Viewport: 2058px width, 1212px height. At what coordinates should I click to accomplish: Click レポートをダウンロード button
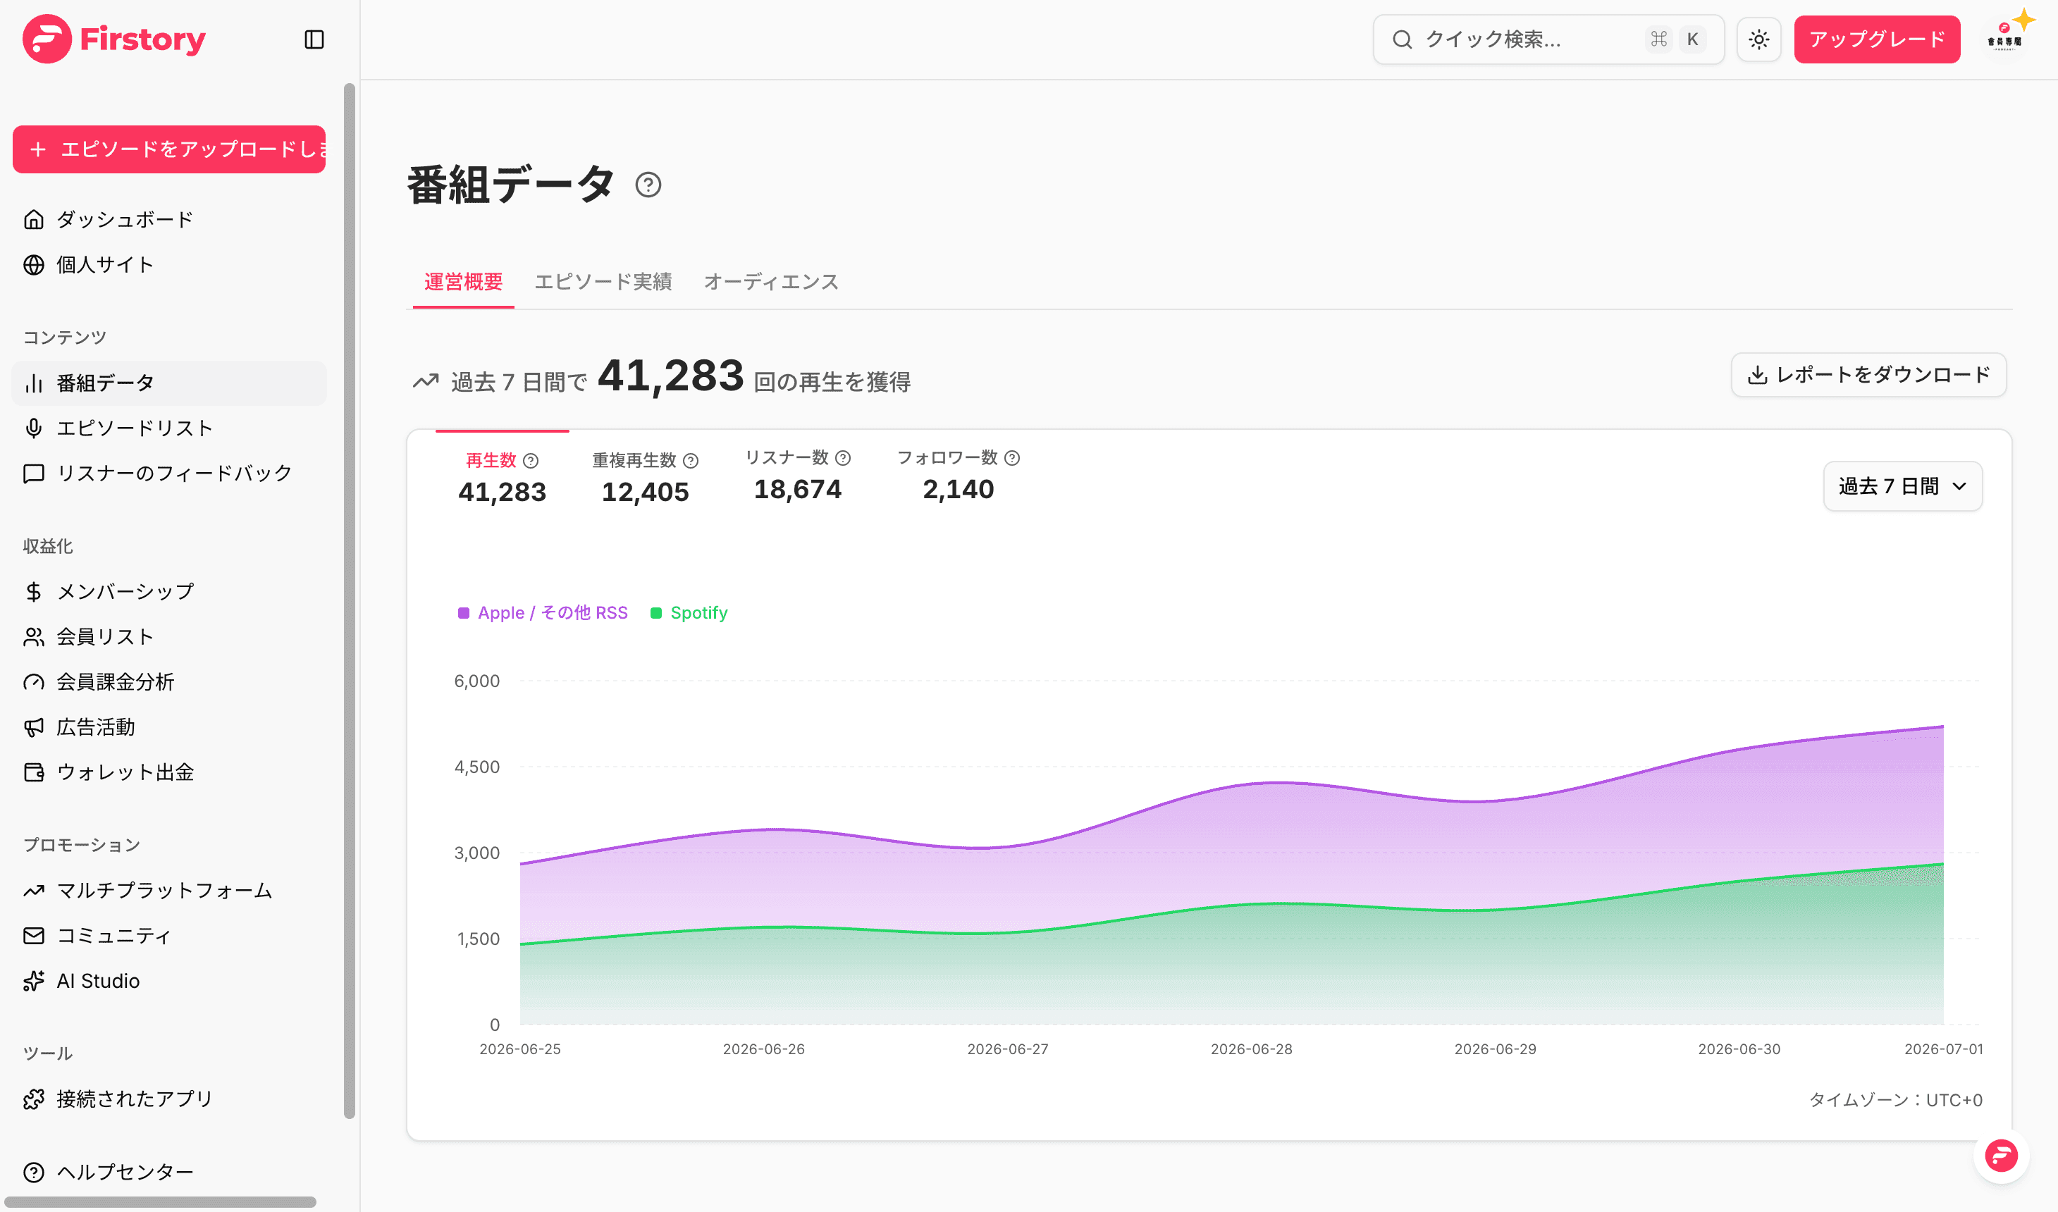1868,375
